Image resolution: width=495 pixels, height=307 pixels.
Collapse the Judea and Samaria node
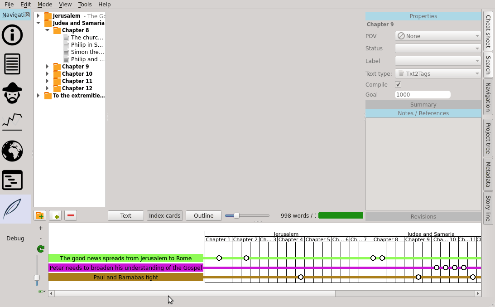point(38,23)
